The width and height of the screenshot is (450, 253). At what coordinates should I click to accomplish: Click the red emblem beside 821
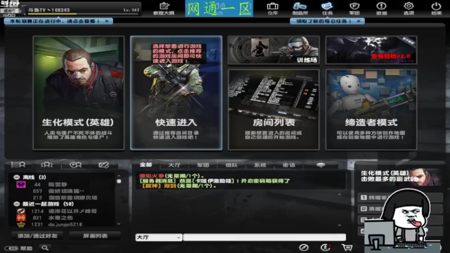[x=21, y=218]
